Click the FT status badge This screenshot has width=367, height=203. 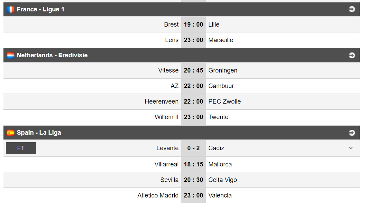tap(21, 148)
